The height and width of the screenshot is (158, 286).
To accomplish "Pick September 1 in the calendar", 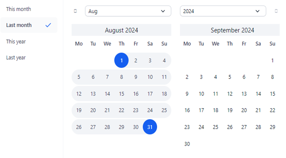I will (272, 60).
